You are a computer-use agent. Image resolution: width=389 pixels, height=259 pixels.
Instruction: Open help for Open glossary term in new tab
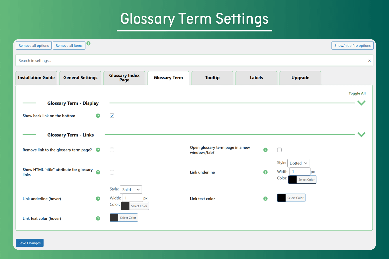click(x=265, y=150)
